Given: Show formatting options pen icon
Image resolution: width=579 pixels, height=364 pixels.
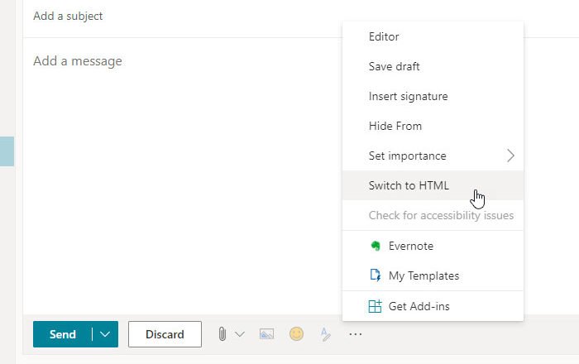Looking at the screenshot, I should (325, 334).
